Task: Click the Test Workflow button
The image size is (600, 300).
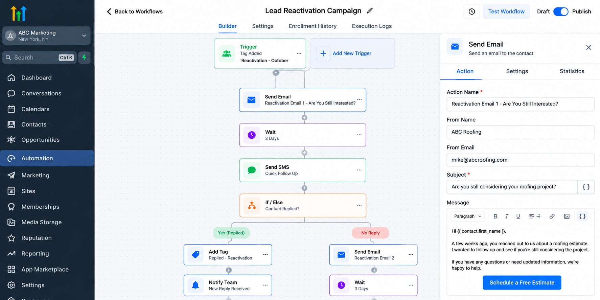Action: tap(506, 11)
